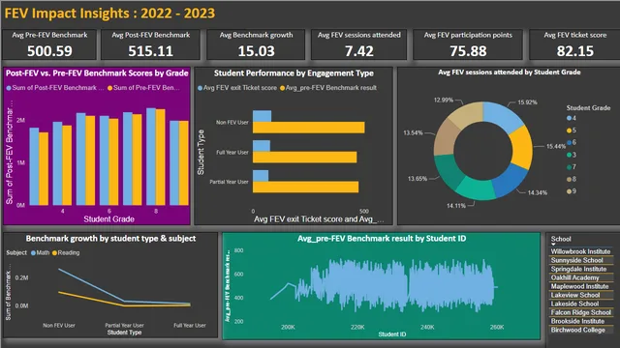
Task: Click the 15.44% yellow donut slice
Action: coord(522,147)
